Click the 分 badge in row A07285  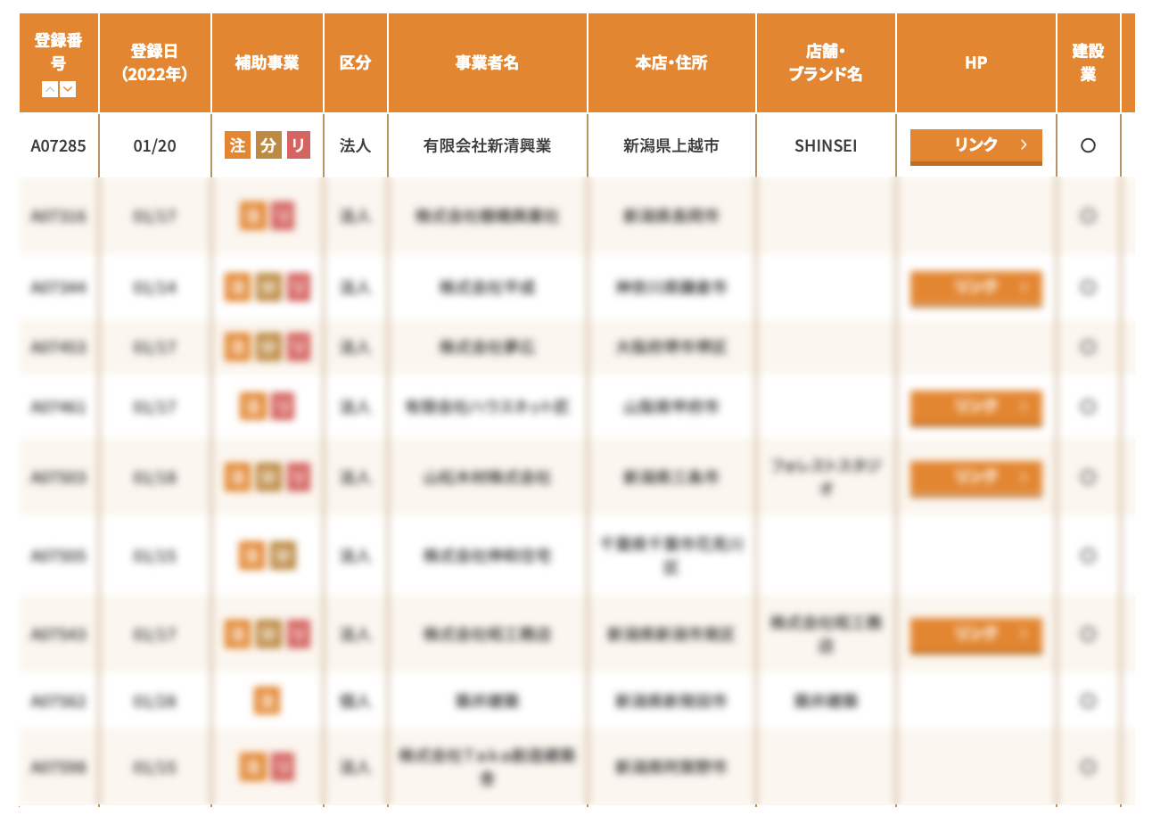click(267, 145)
